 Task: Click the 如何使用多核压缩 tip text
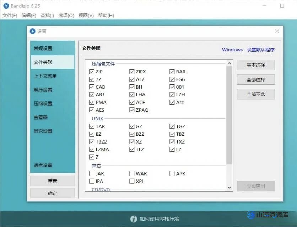tap(159, 219)
